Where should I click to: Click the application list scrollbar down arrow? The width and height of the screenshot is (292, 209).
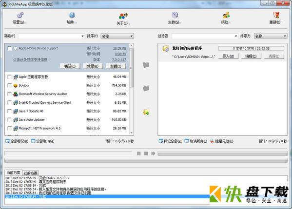[x=132, y=133]
